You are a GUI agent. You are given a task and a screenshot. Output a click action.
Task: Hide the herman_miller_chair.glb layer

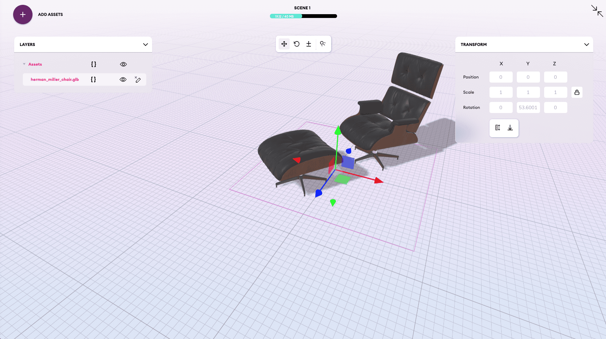pos(123,79)
